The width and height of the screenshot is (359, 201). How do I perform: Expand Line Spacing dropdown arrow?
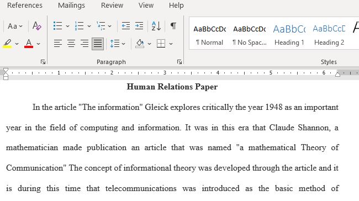click(124, 44)
